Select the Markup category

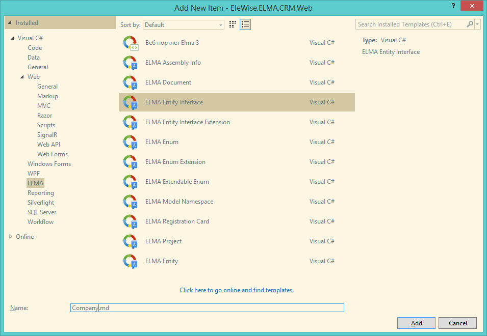click(47, 96)
